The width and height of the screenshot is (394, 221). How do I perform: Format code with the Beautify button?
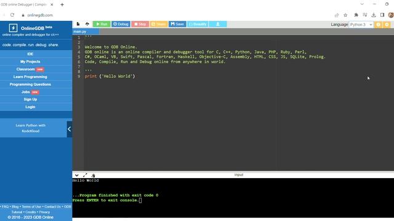[198, 24]
